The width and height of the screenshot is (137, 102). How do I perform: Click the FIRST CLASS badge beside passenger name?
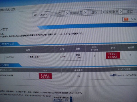45,76
